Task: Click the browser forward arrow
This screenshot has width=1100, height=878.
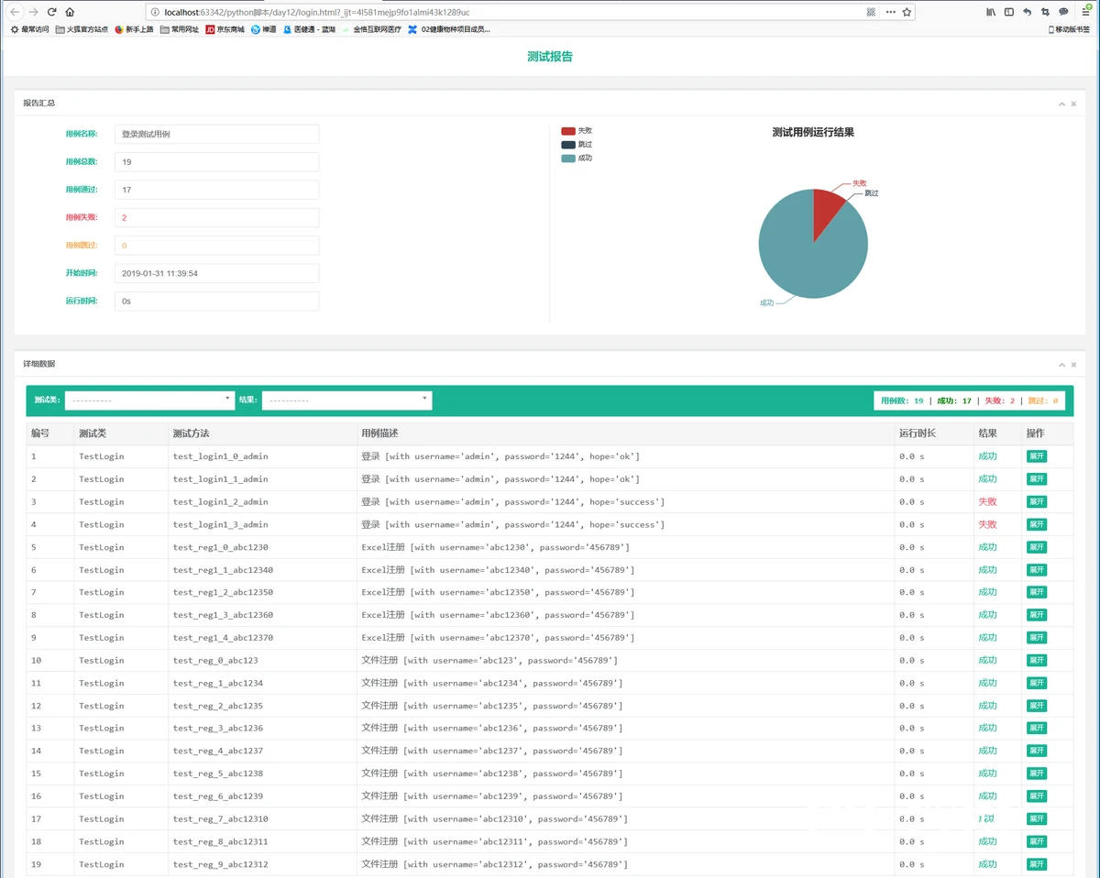Action: point(33,12)
